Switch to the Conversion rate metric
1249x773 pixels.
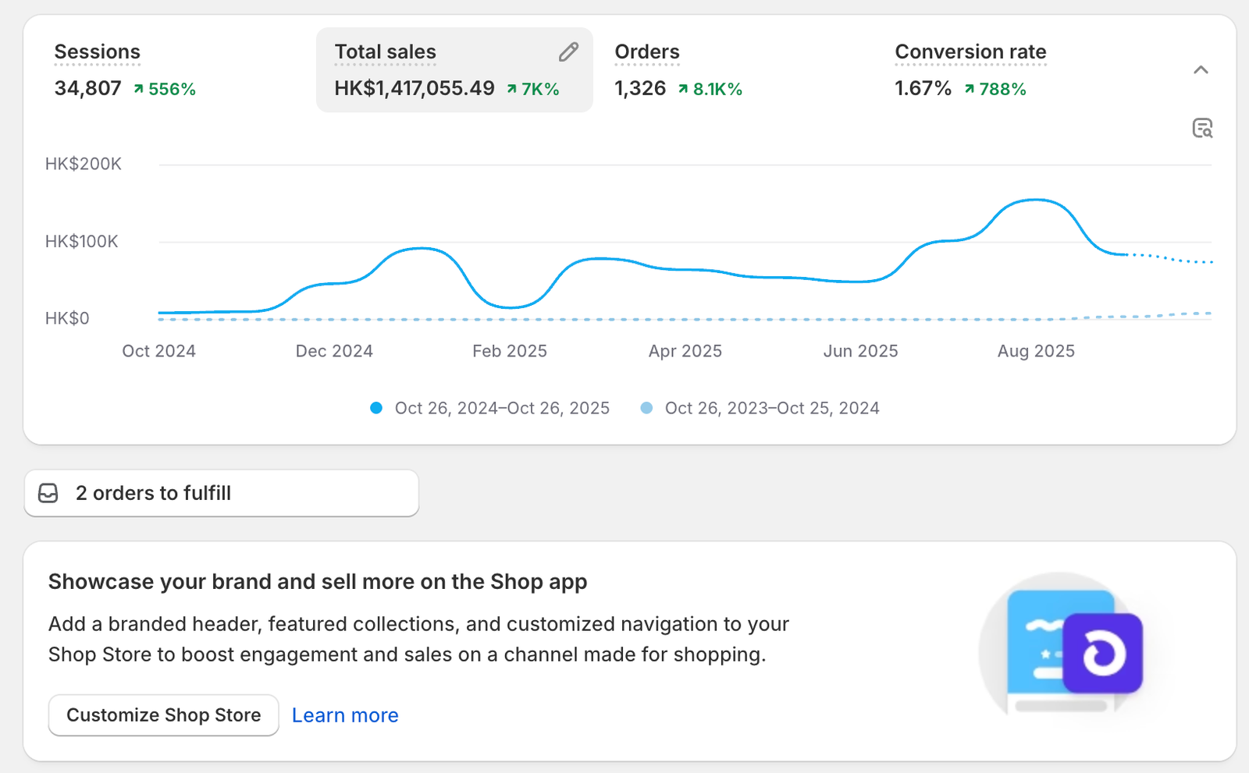pyautogui.click(x=970, y=69)
